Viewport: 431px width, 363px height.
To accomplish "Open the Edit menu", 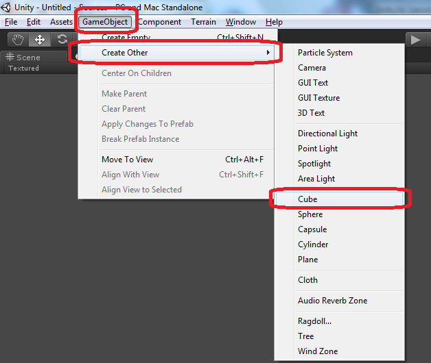I will click(x=33, y=22).
